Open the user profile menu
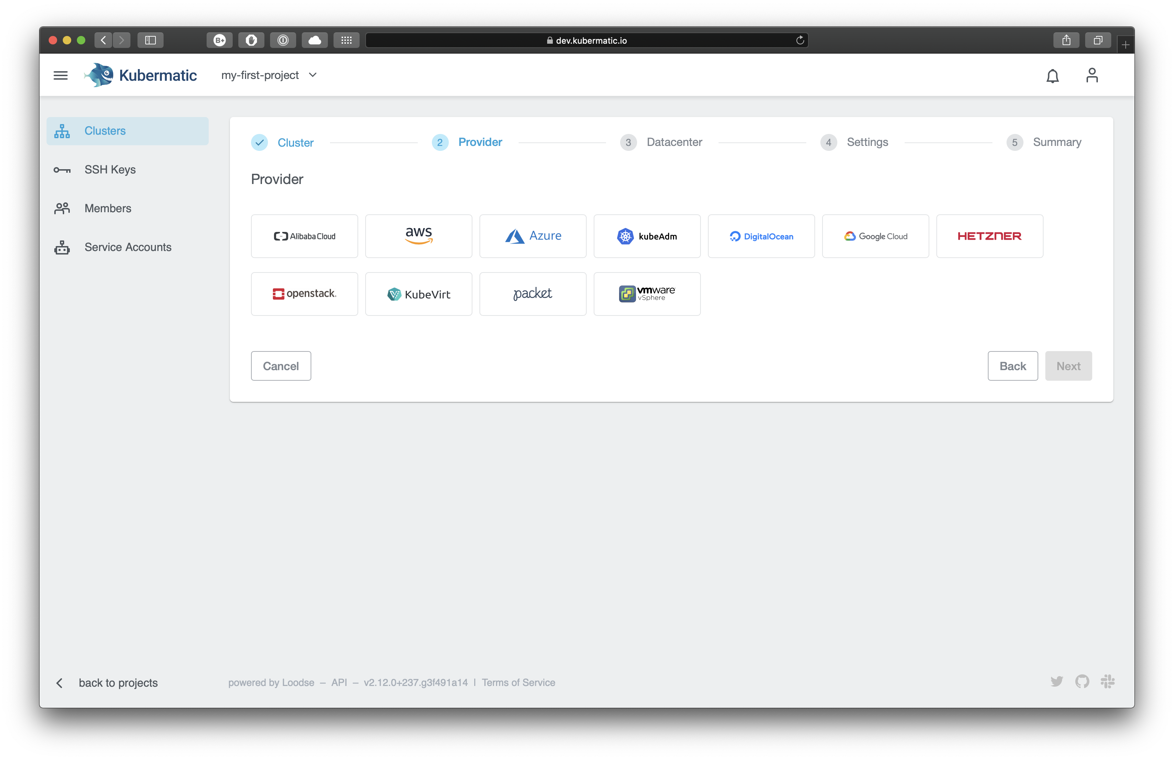Screen dimensions: 1174x760 [1092, 75]
